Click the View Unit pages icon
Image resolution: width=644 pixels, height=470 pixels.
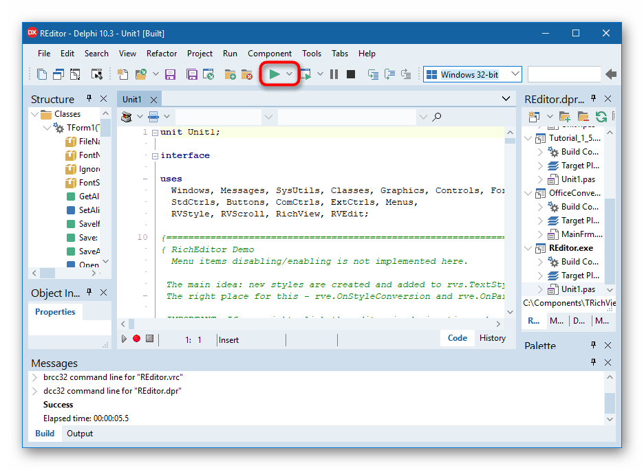42,74
